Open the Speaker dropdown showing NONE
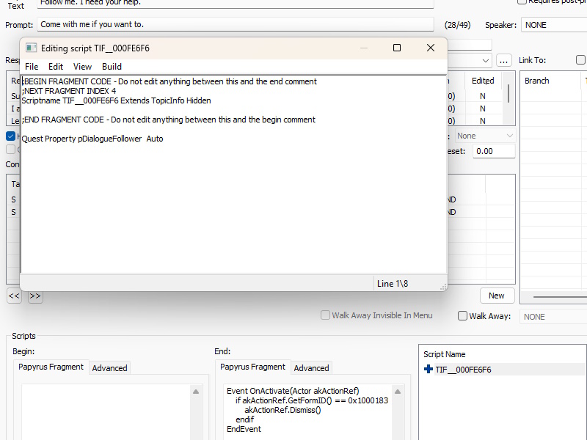The width and height of the screenshot is (587, 440). pos(553,24)
